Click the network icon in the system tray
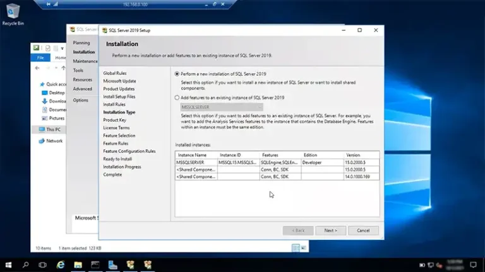Image resolution: width=485 pixels, height=272 pixels. [x=431, y=265]
